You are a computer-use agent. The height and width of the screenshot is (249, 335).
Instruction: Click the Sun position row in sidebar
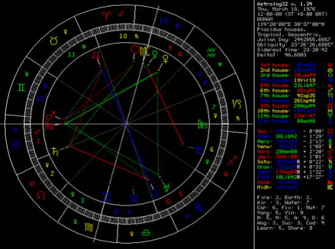(295, 131)
